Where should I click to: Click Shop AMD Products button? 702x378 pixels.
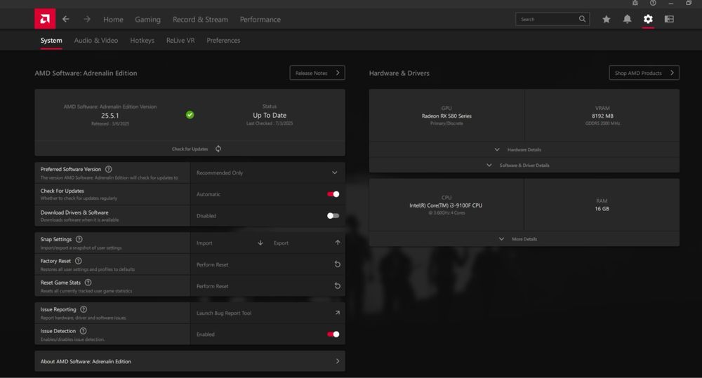pyautogui.click(x=644, y=73)
